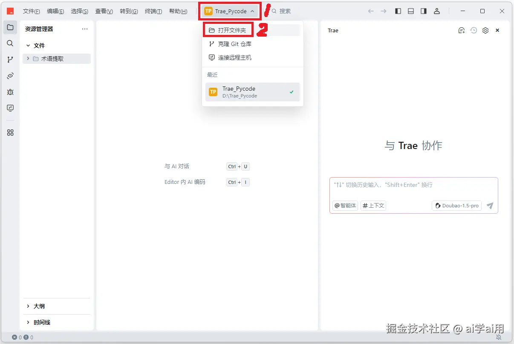Click the Trae_Pycode project switcher dropdown
Viewport: 514px width, 344px height.
(x=230, y=11)
